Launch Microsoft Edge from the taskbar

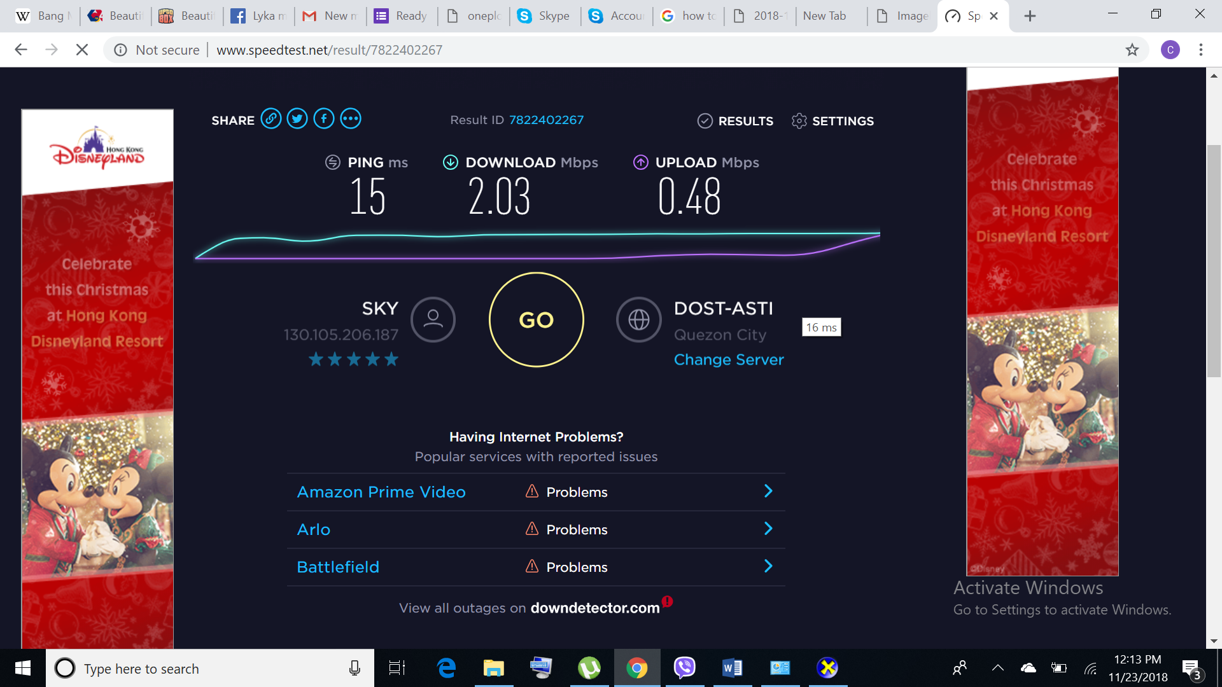click(446, 668)
